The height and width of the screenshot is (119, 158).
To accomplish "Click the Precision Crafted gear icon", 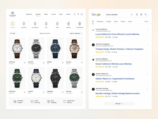I will tap(15, 102).
